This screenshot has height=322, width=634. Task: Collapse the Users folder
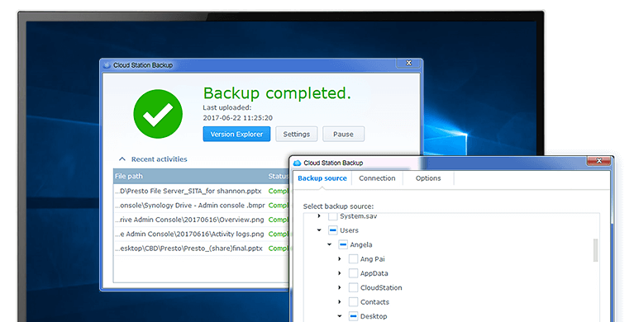tap(319, 230)
